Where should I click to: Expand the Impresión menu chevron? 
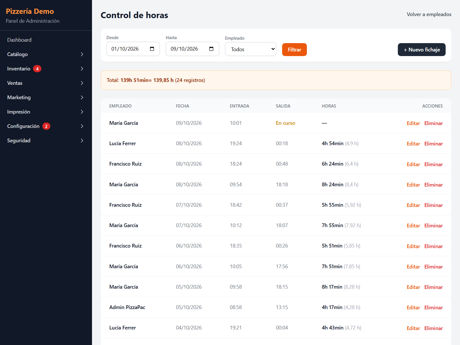tap(82, 112)
